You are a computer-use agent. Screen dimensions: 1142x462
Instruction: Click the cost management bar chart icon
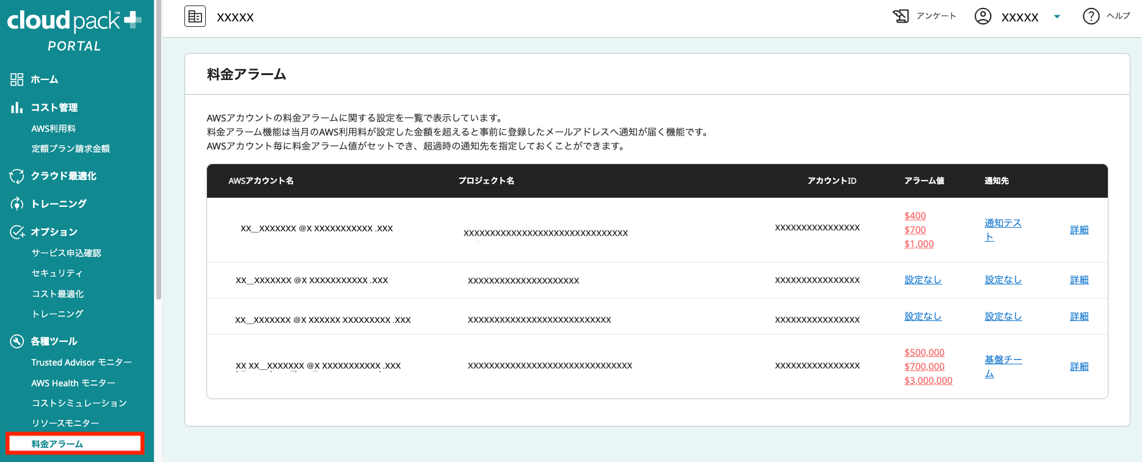(x=16, y=108)
